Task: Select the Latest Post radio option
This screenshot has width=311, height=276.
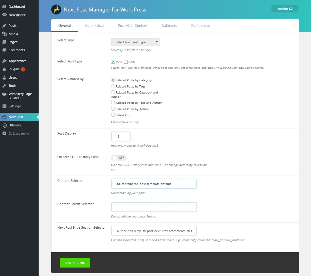Action: click(x=113, y=115)
